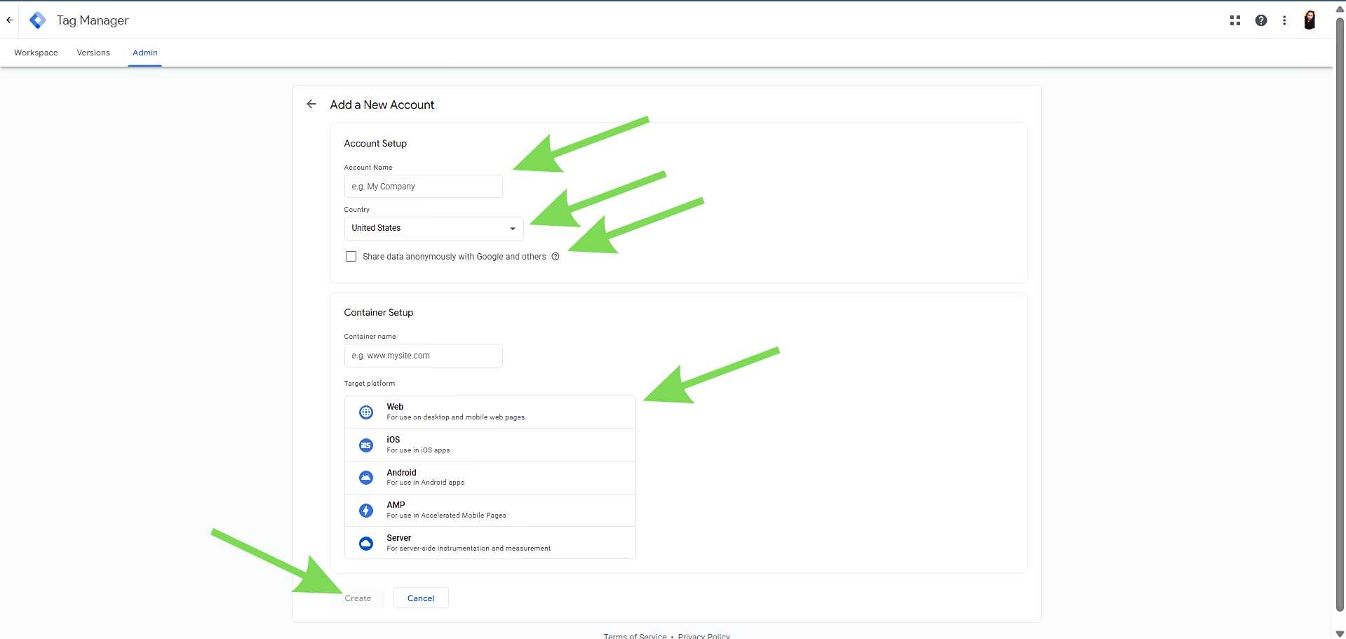
Task: Click the back arrow beside Tag Manager logo
Action: [10, 20]
